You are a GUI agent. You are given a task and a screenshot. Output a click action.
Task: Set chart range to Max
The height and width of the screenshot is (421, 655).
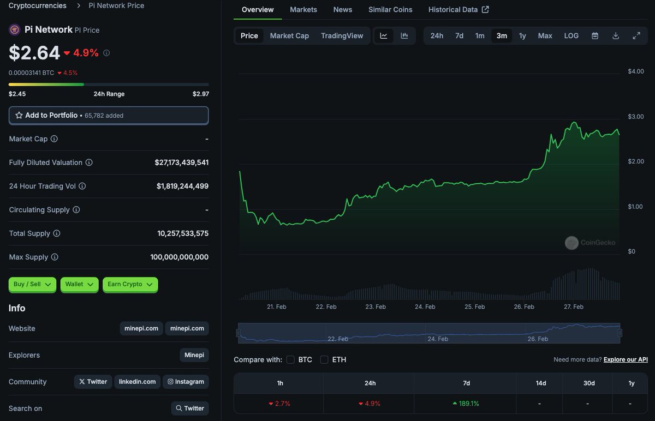pyautogui.click(x=545, y=35)
